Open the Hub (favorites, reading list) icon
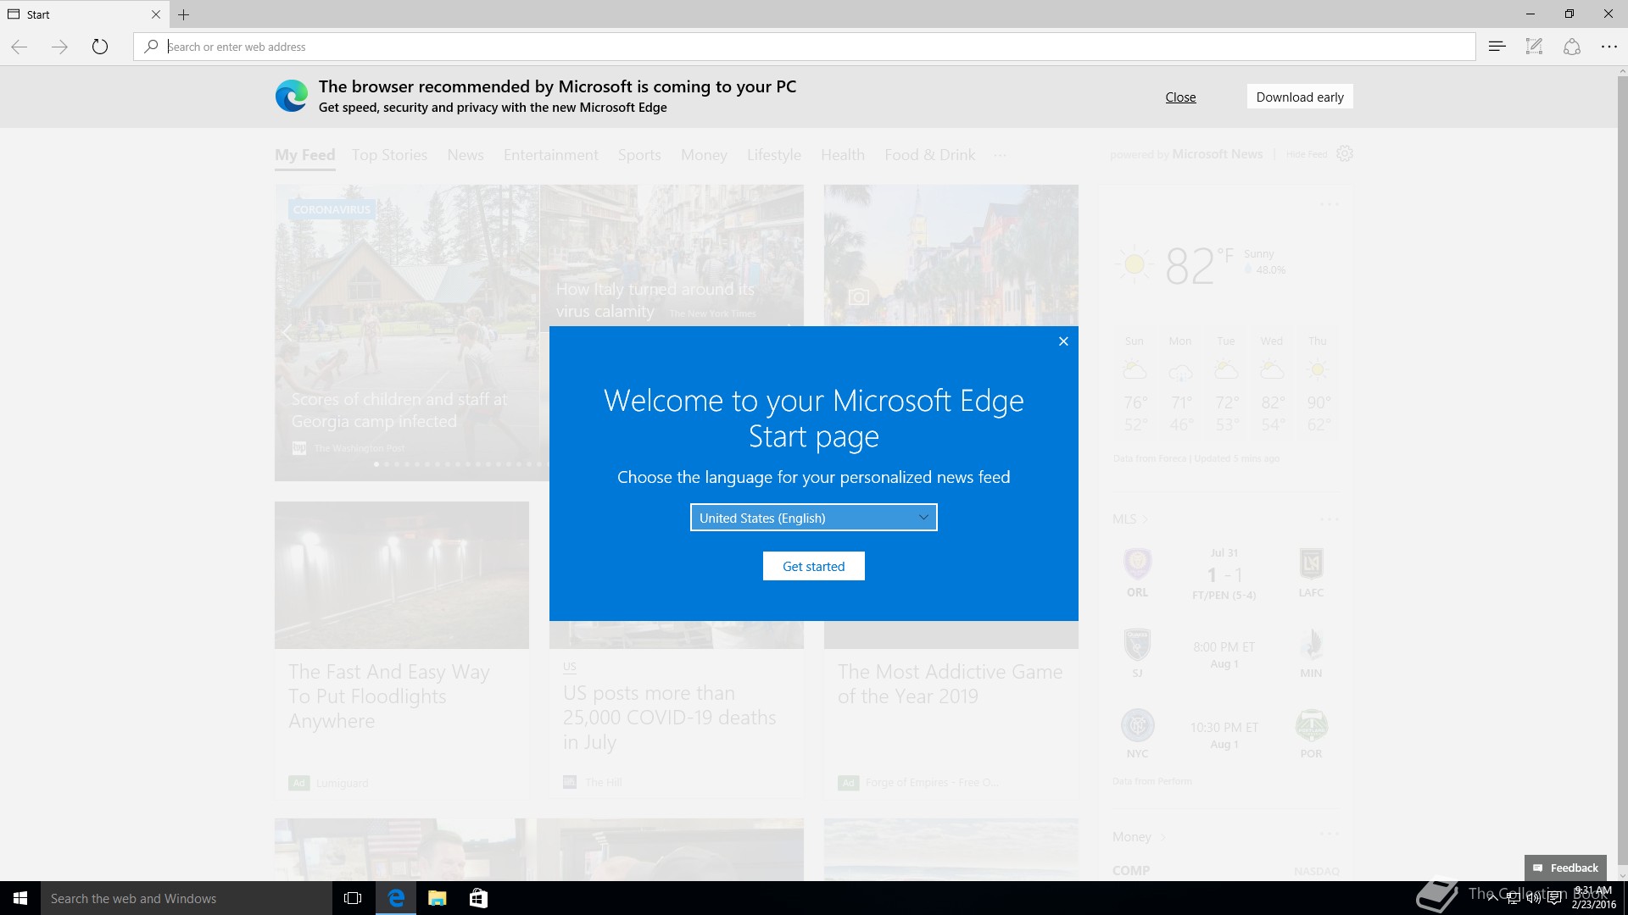The image size is (1628, 915). [x=1497, y=47]
